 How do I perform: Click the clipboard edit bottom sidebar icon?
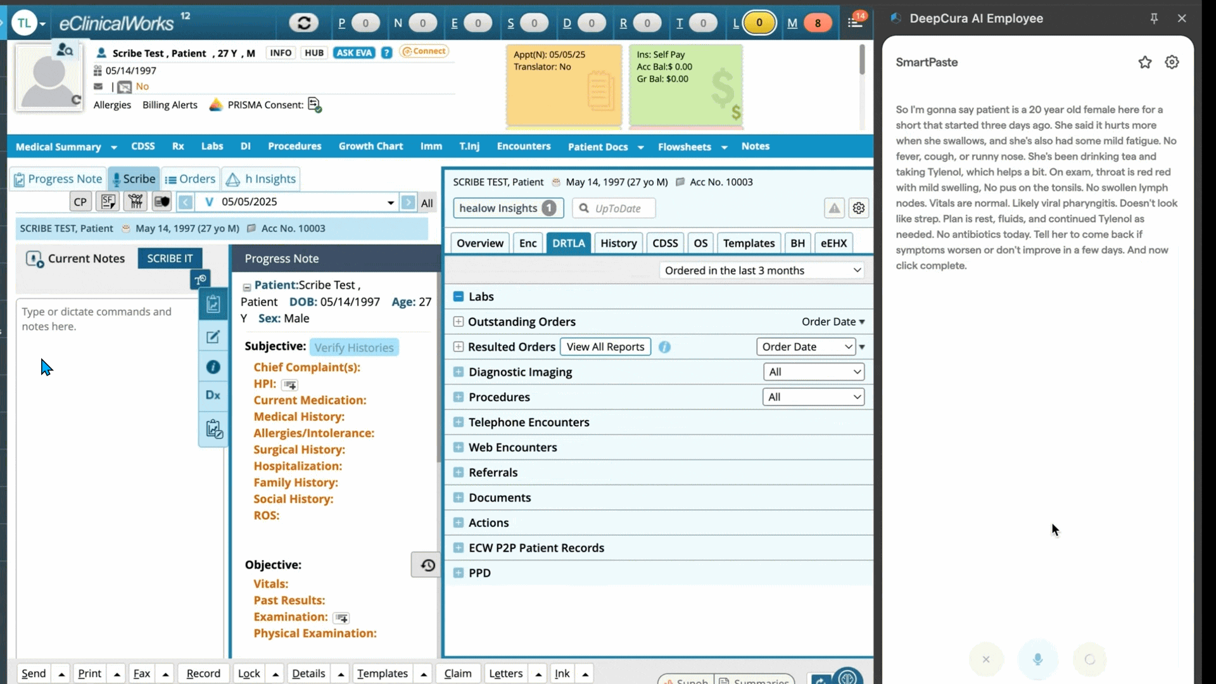tap(214, 429)
